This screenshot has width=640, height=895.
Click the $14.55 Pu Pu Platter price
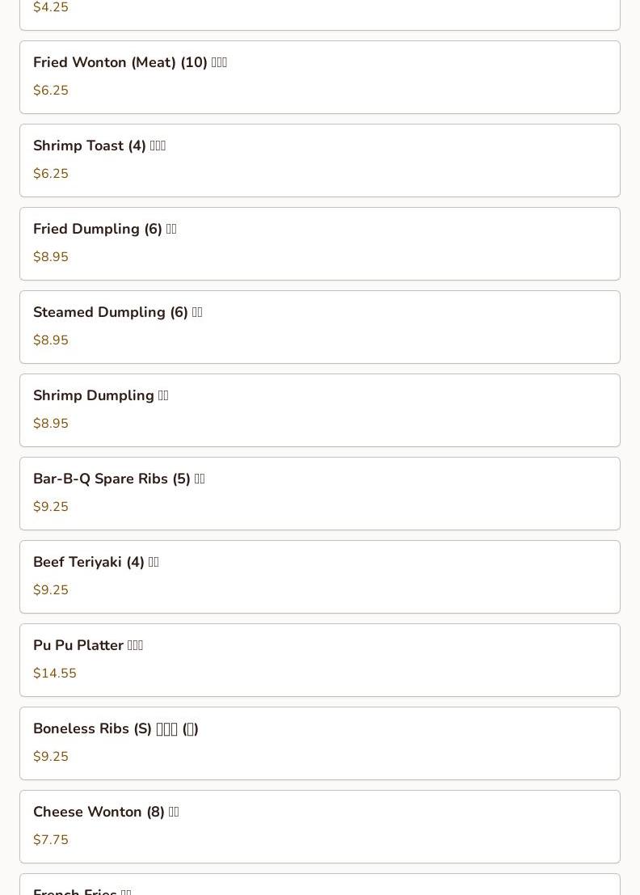[x=55, y=673]
